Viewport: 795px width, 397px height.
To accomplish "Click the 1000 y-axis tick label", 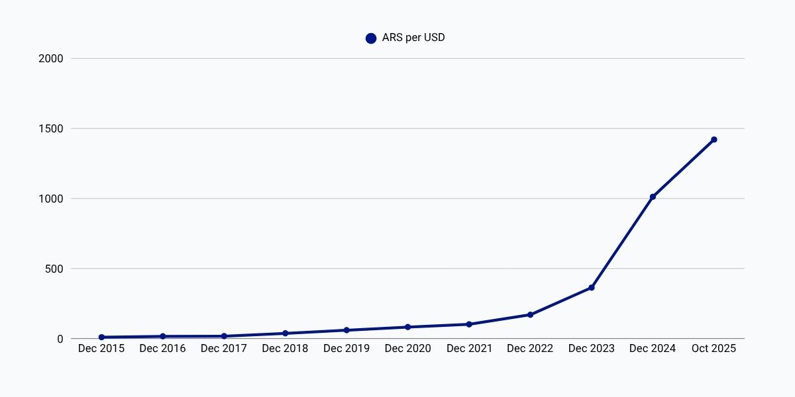I will point(51,198).
